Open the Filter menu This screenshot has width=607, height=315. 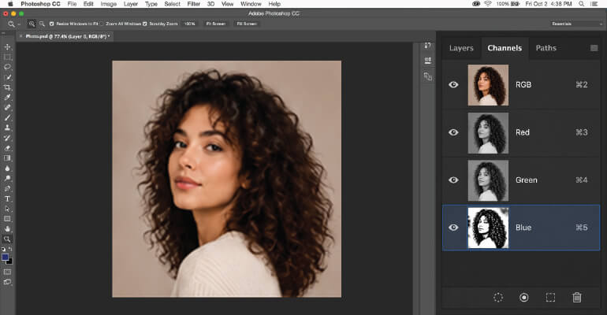tap(194, 4)
